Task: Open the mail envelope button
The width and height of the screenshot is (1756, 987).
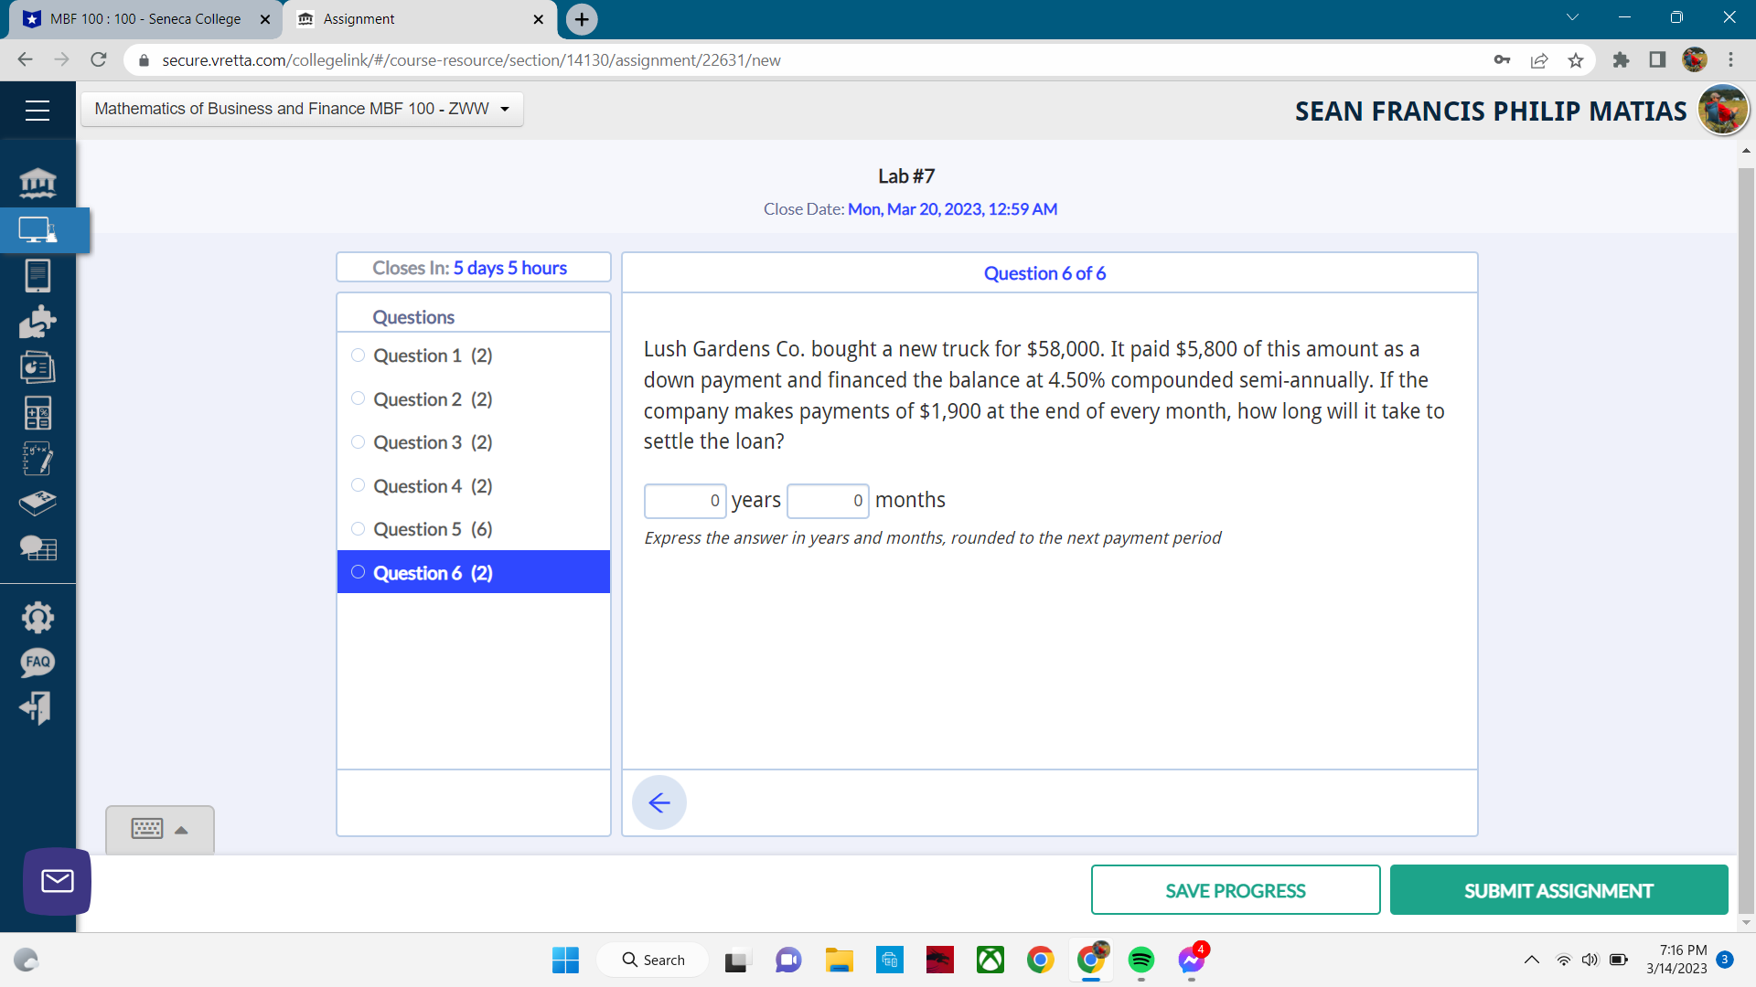Action: coord(58,881)
